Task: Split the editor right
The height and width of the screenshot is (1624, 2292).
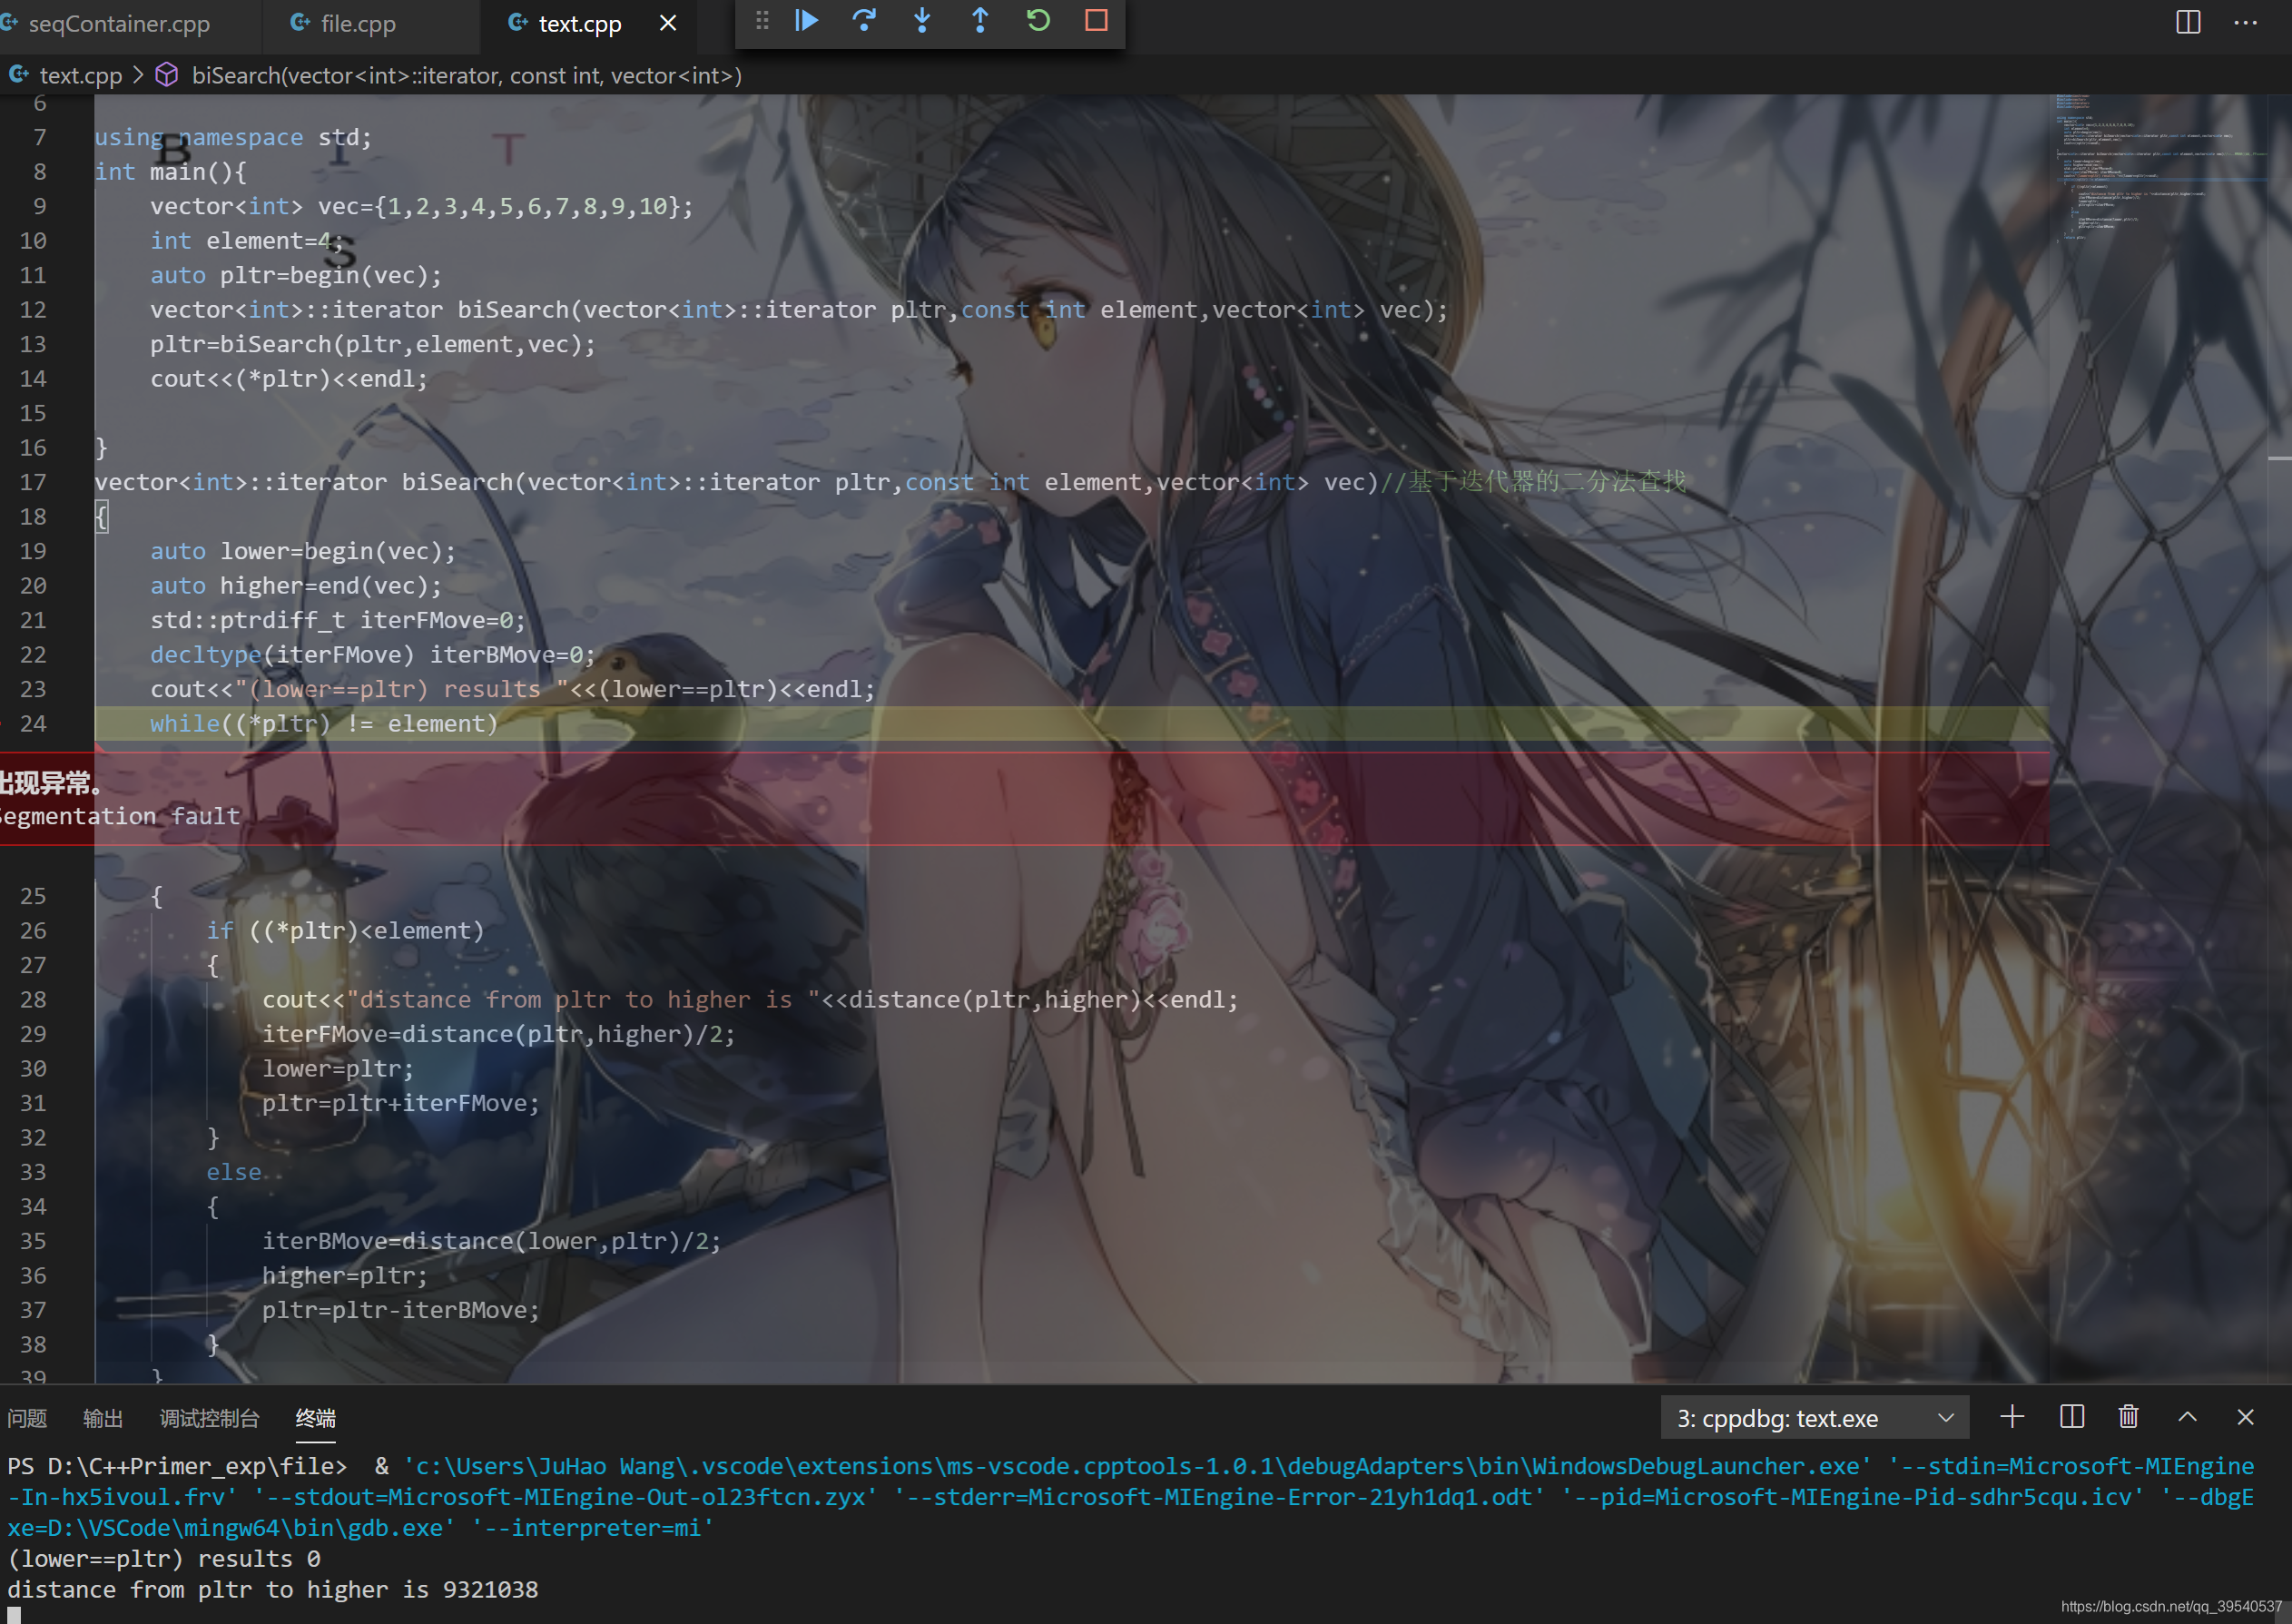Action: click(2187, 22)
